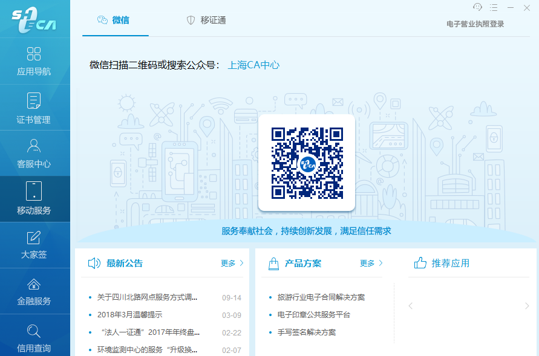Viewport: 539px width, 356px height.
Task: Open 应用导航 in the sidebar
Action: tap(34, 61)
